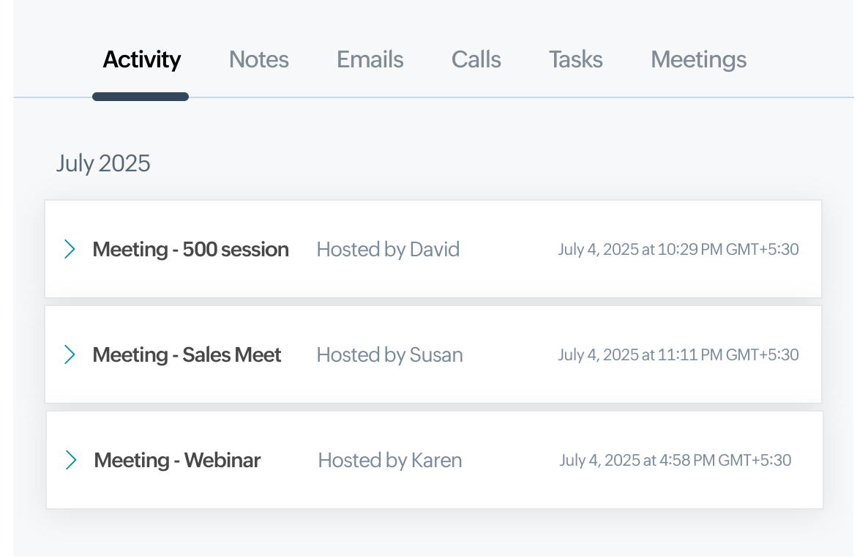Click Hosted by Susan link
The width and height of the screenshot is (868, 558).
[389, 354]
